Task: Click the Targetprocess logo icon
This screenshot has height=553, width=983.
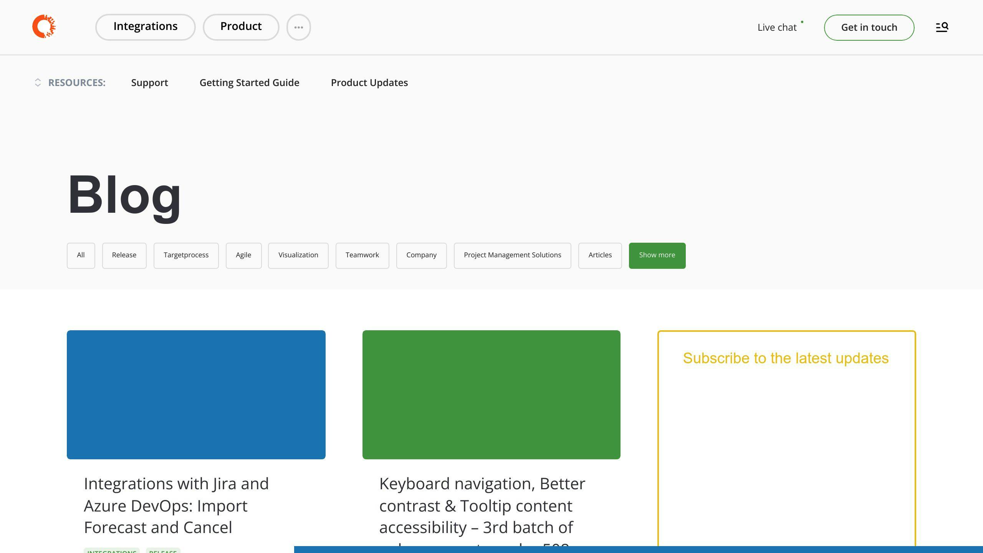Action: point(45,26)
